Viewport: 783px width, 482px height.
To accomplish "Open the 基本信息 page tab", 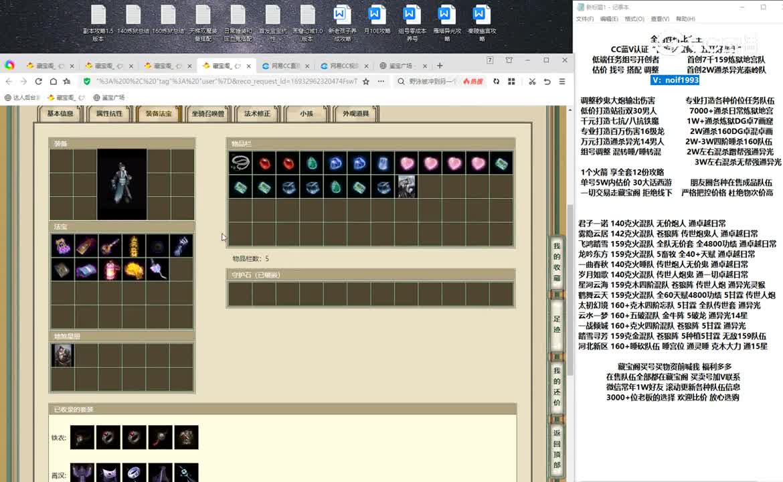I will [x=60, y=113].
